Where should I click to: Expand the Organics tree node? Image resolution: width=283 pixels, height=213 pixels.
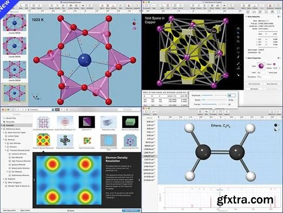coord(3,179)
